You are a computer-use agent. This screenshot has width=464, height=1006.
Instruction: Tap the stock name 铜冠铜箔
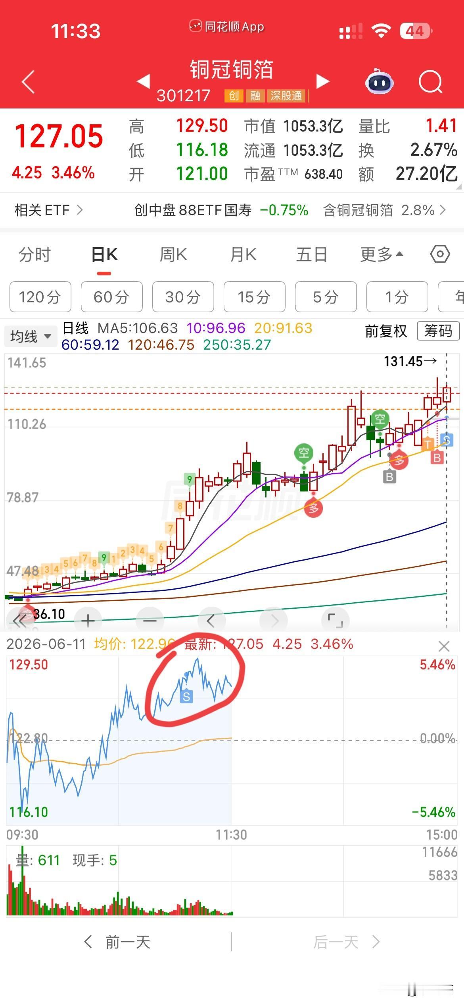point(232,69)
